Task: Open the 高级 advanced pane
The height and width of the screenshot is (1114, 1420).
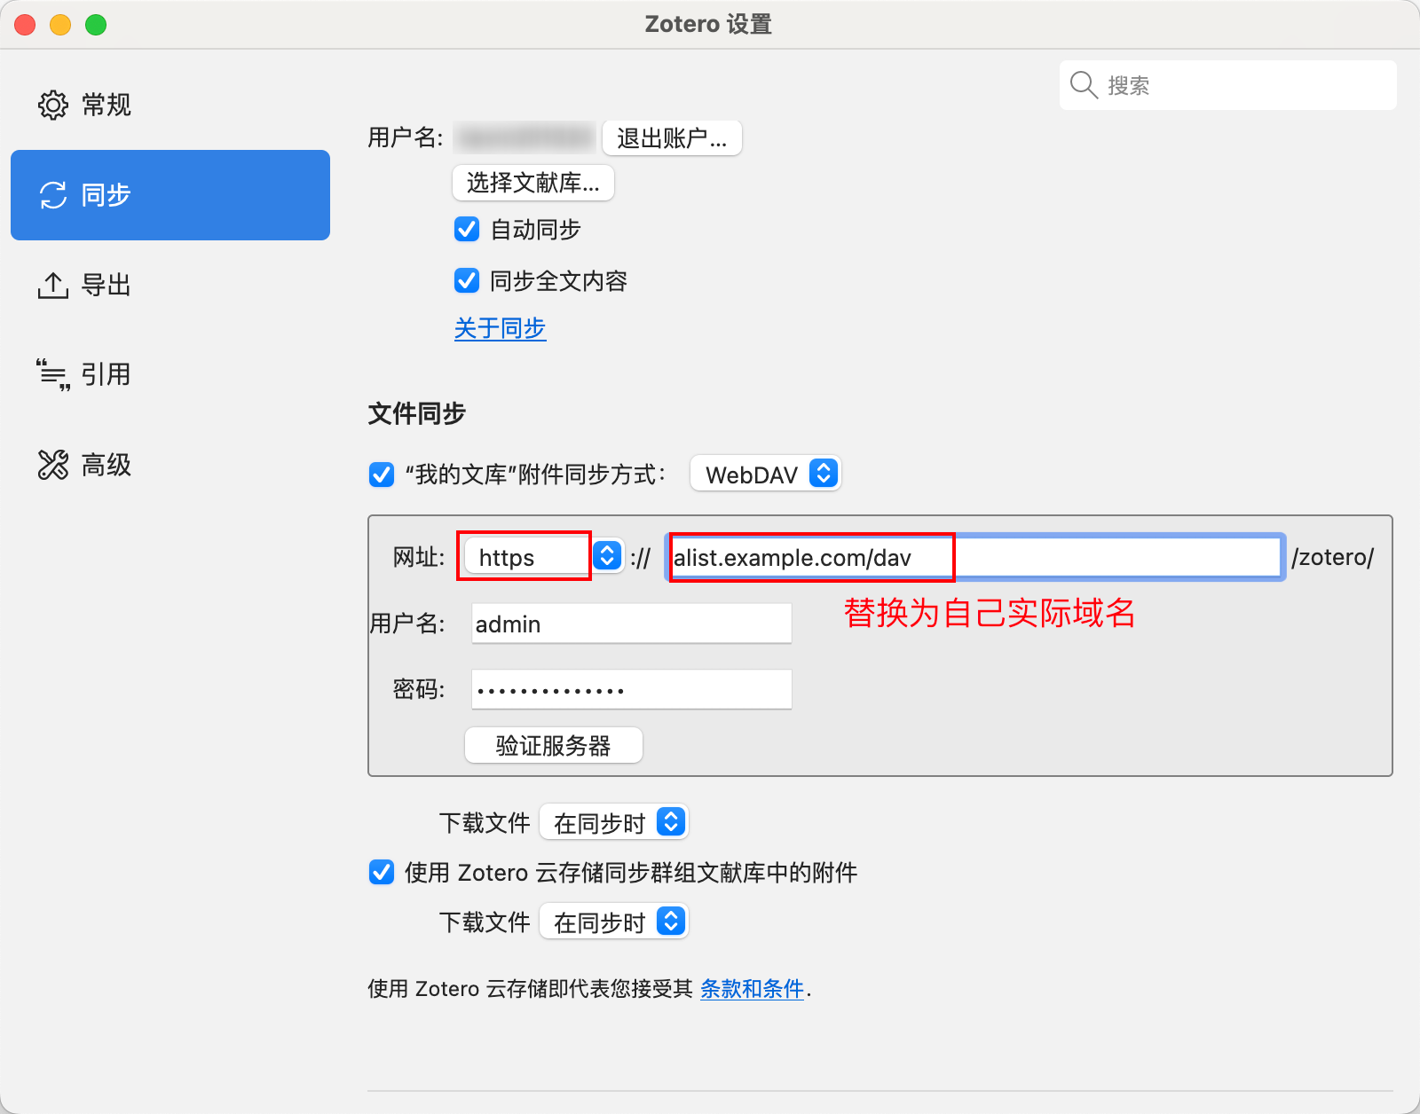Action: tap(170, 464)
